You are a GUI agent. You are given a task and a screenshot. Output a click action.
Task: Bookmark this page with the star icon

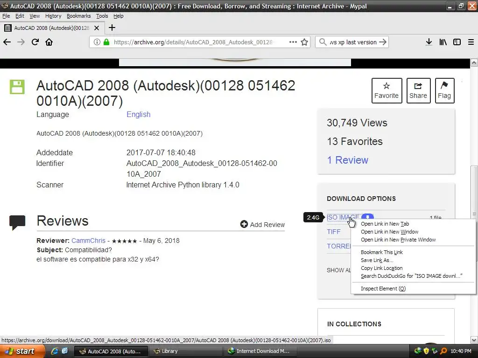pyautogui.click(x=304, y=42)
